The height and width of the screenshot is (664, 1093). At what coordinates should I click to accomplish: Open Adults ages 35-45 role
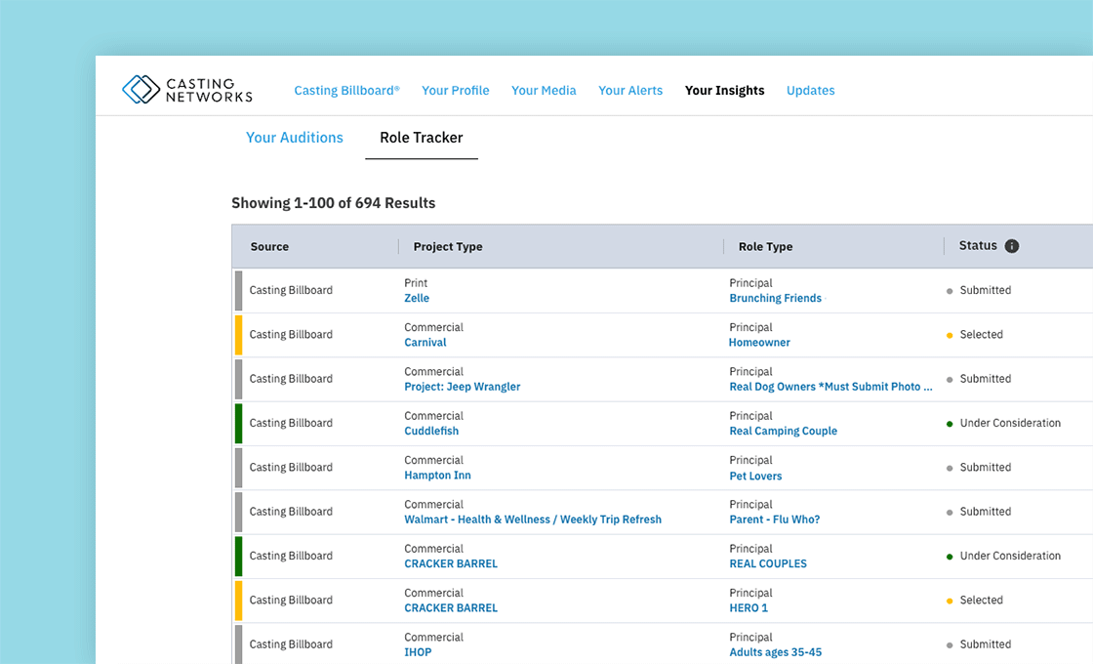[x=775, y=652]
